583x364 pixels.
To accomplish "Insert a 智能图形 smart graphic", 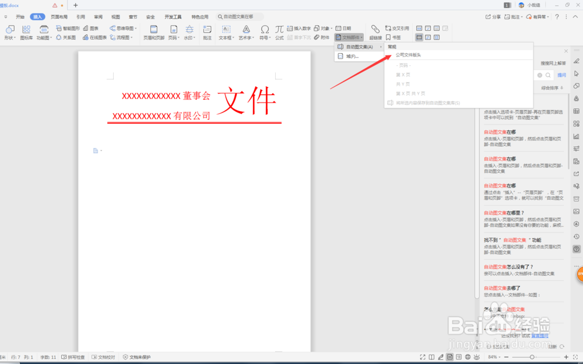I will point(68,28).
